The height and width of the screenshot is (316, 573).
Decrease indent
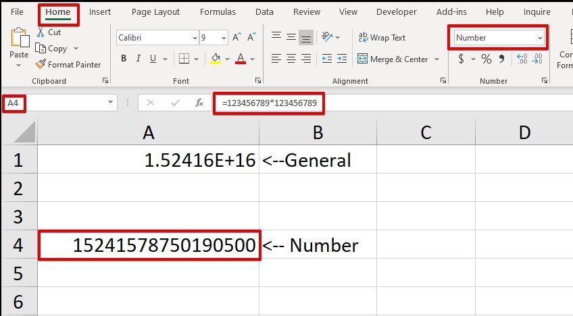326,59
